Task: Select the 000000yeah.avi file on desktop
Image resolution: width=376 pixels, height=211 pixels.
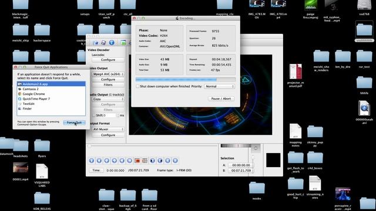Action: pos(364,108)
